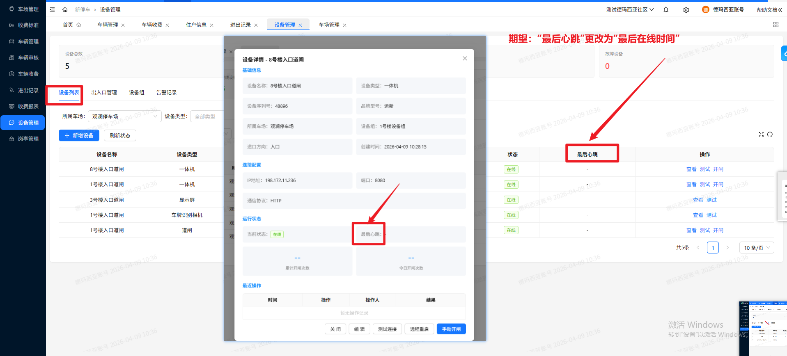Select page 1 in pagination
Screen dimensions: 787x356
(713, 248)
